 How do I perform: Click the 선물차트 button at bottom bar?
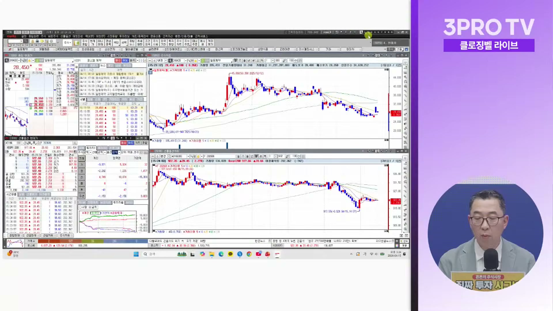(48, 235)
